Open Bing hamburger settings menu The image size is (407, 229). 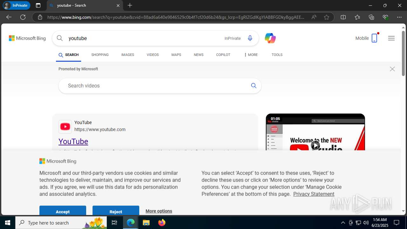click(391, 38)
